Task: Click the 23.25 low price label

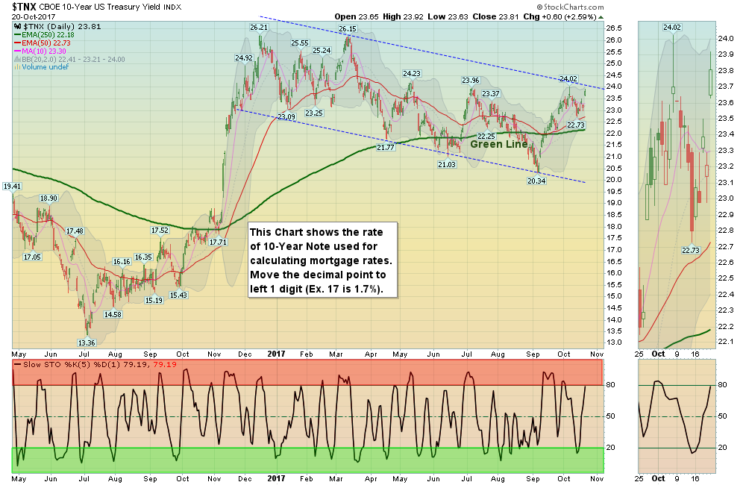Action: (314, 113)
